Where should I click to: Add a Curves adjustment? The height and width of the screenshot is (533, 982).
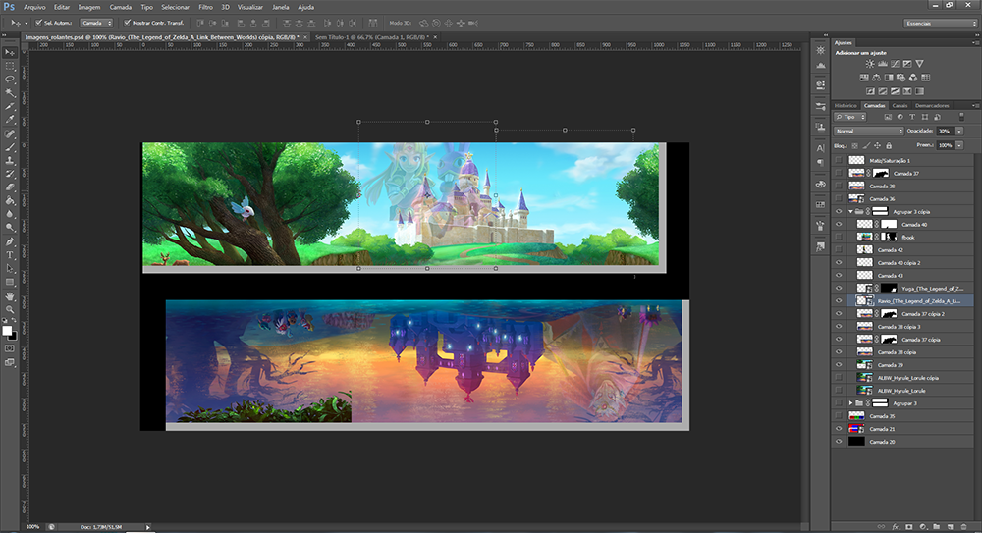895,64
